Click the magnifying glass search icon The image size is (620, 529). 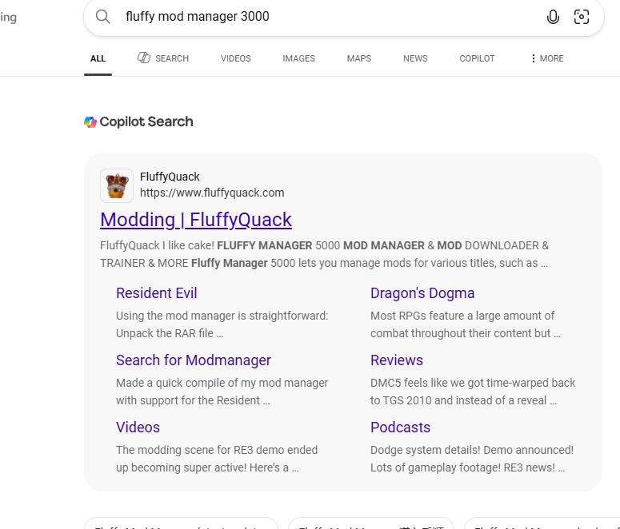[x=103, y=17]
